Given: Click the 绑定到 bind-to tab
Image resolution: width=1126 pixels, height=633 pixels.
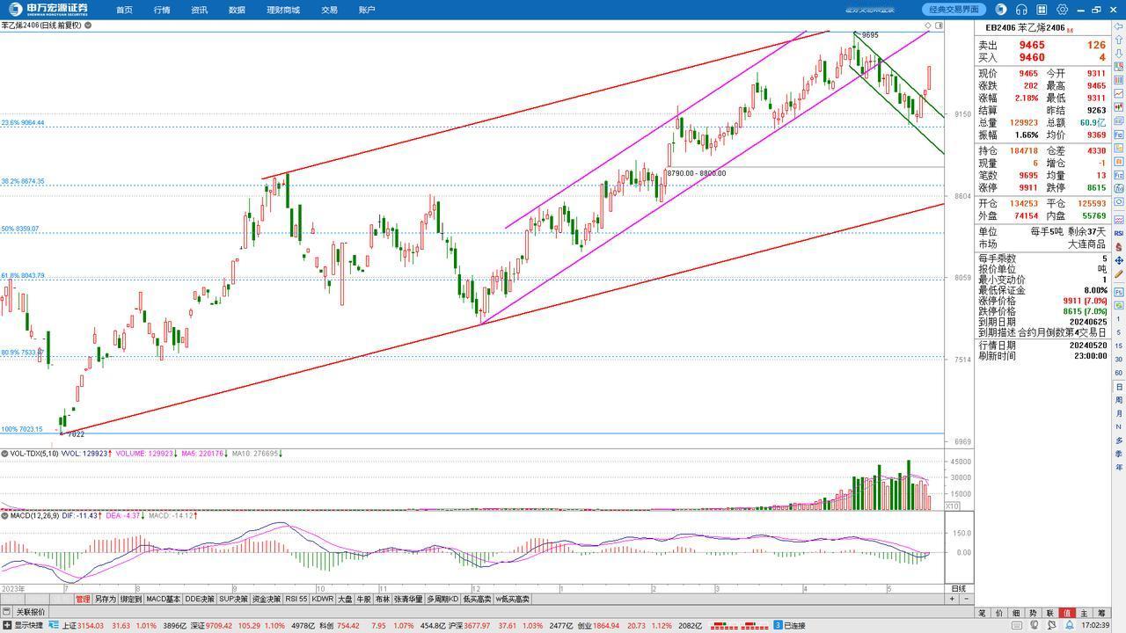Looking at the screenshot, I should click(131, 599).
